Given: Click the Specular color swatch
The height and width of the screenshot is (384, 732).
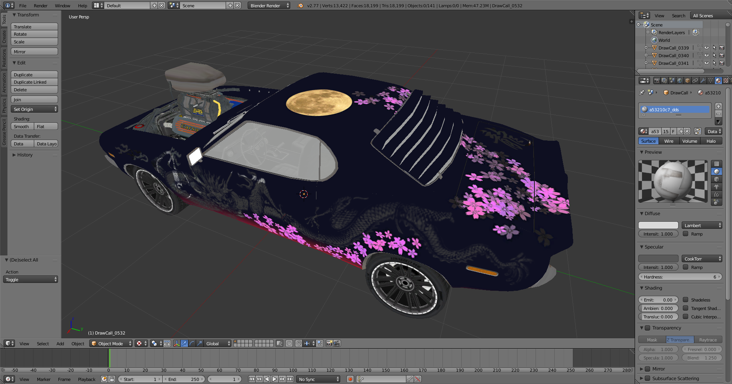Looking at the screenshot, I should tap(658, 259).
